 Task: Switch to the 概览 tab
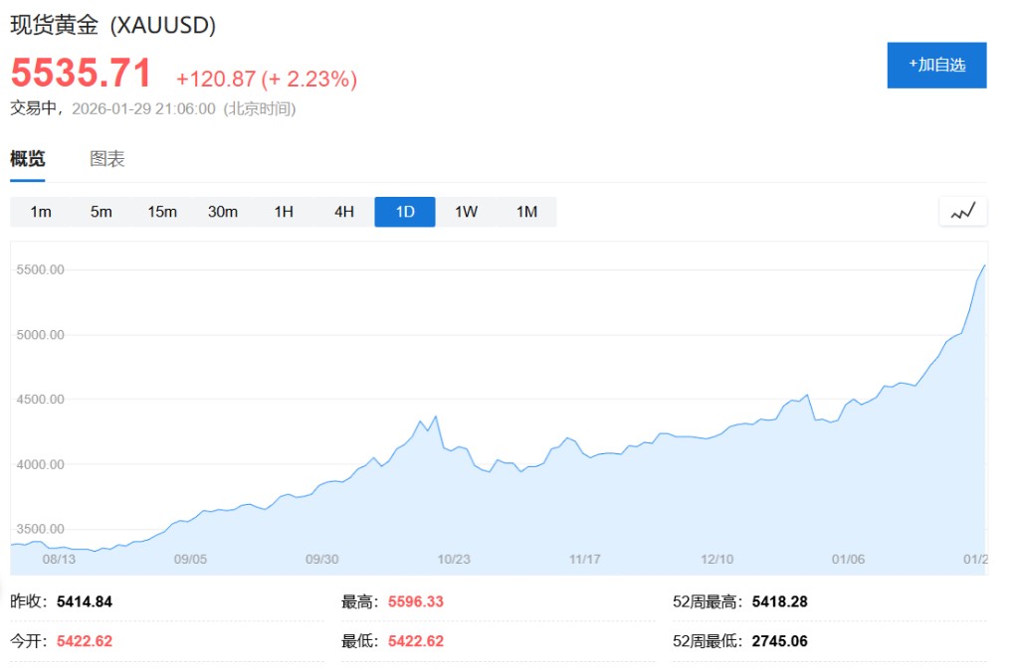(28, 159)
